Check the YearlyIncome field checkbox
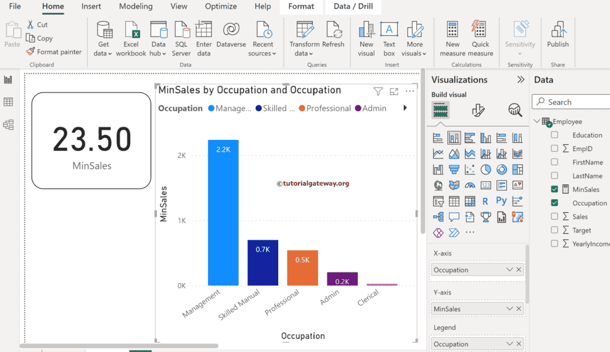 pos(554,244)
